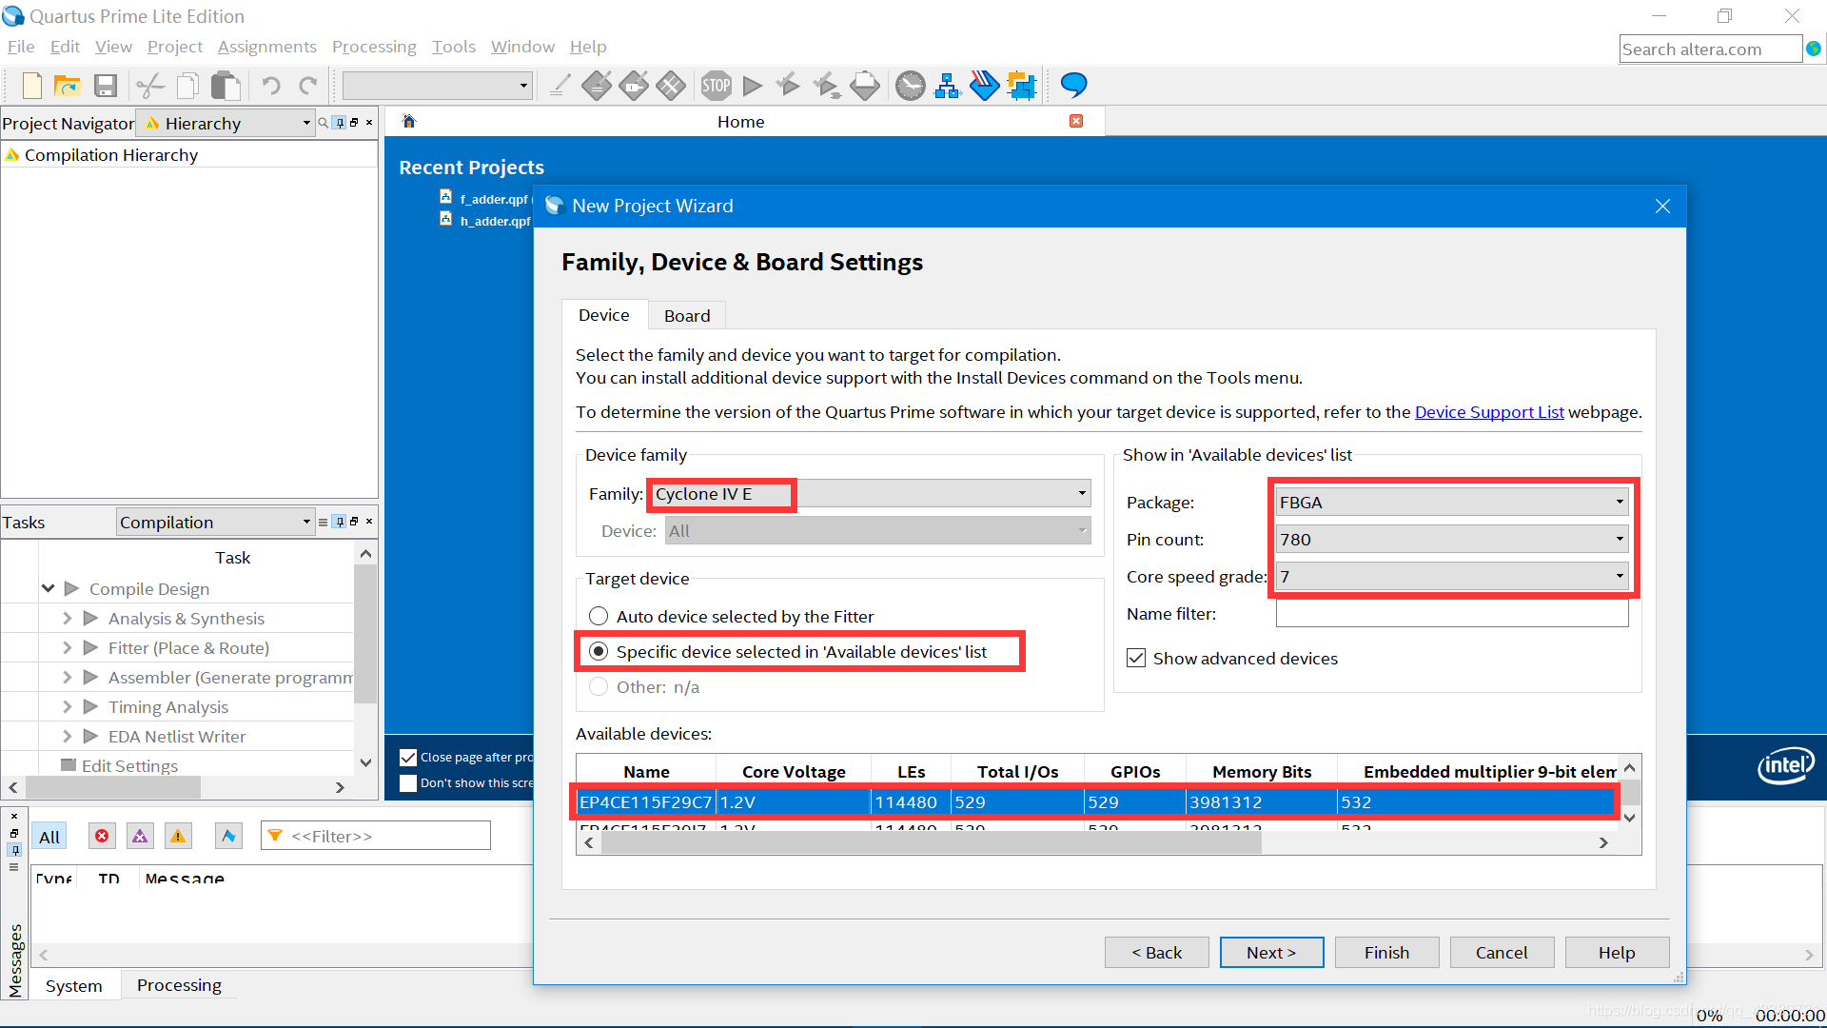Image resolution: width=1827 pixels, height=1028 pixels.
Task: Expand Analysis & Synthesis task item
Action: click(67, 619)
